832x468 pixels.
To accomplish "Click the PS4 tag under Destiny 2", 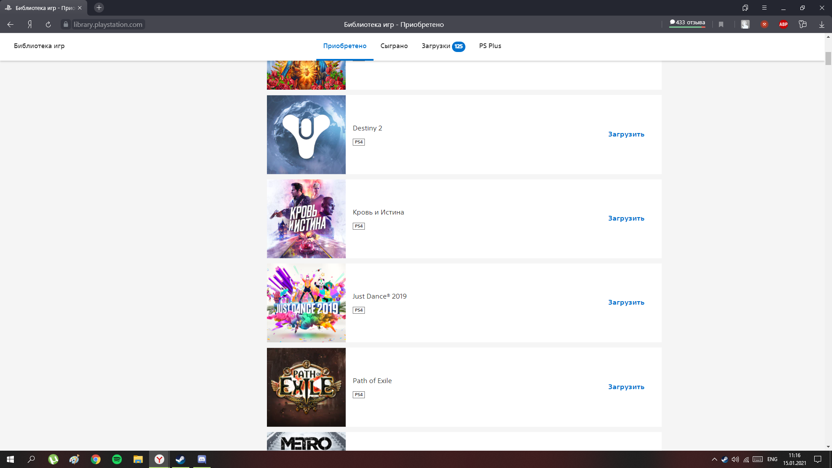I will [359, 142].
